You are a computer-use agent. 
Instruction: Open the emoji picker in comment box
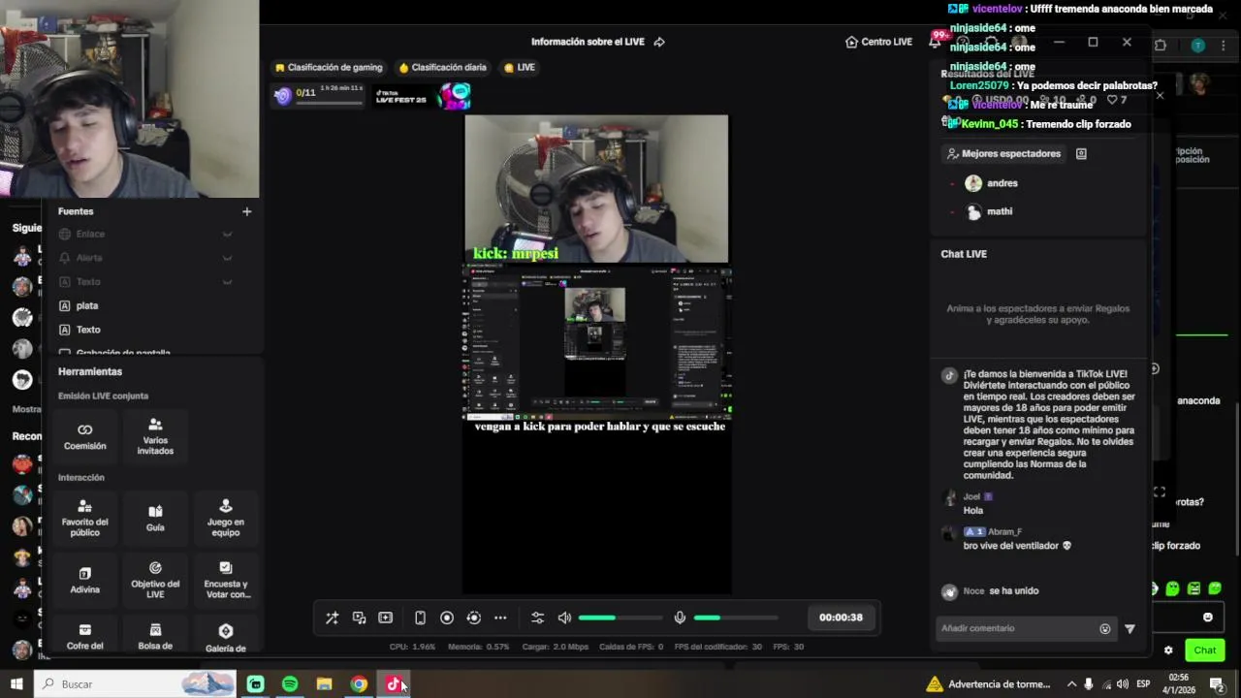(1104, 628)
